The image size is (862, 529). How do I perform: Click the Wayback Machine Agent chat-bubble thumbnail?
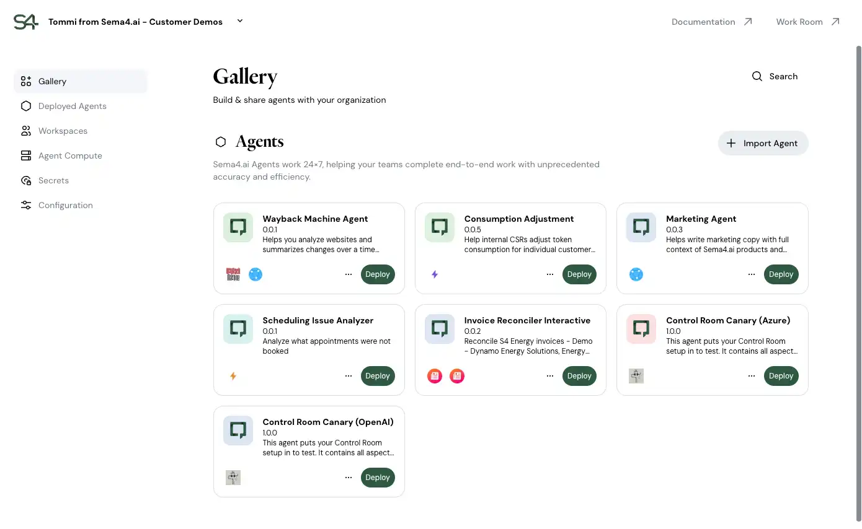[x=238, y=227]
